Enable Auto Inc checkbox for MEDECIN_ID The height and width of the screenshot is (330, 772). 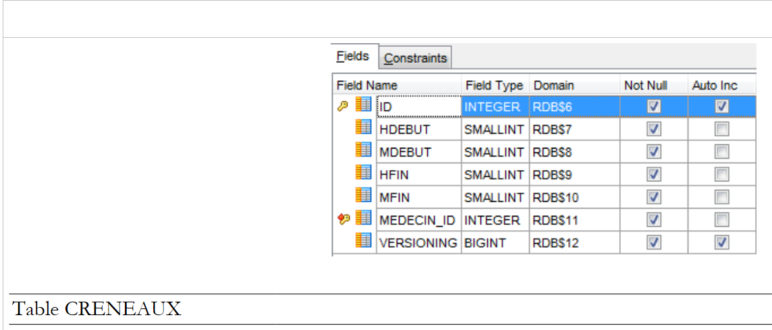721,220
